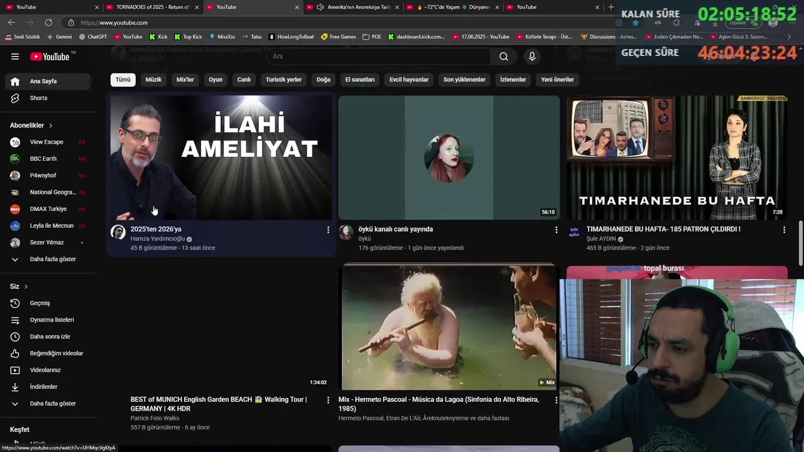Open View Escape subscription channel
804x452 pixels.
[48, 142]
